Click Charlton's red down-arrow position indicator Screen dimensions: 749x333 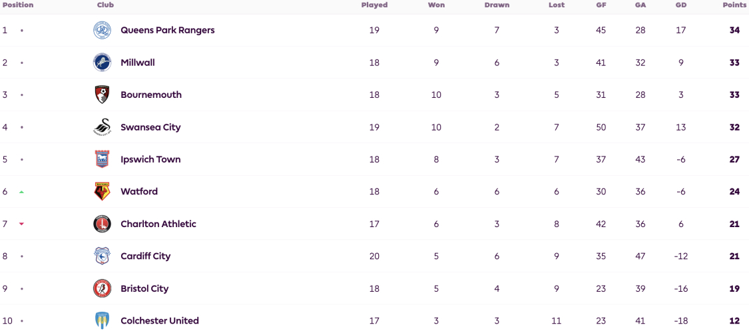pos(21,224)
